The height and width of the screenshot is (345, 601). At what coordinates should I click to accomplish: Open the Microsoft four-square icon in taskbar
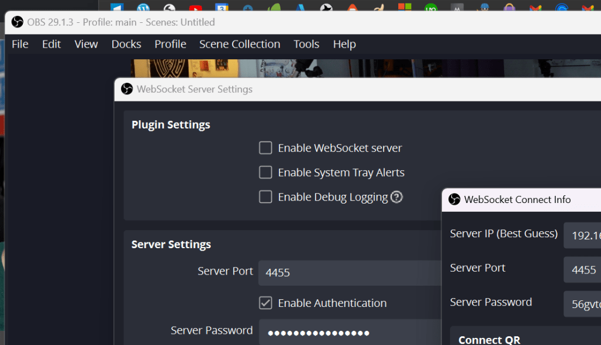click(405, 6)
